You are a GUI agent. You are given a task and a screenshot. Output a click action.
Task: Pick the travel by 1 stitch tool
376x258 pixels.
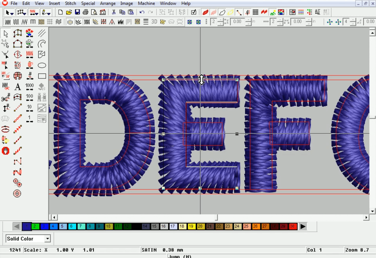pos(29,119)
